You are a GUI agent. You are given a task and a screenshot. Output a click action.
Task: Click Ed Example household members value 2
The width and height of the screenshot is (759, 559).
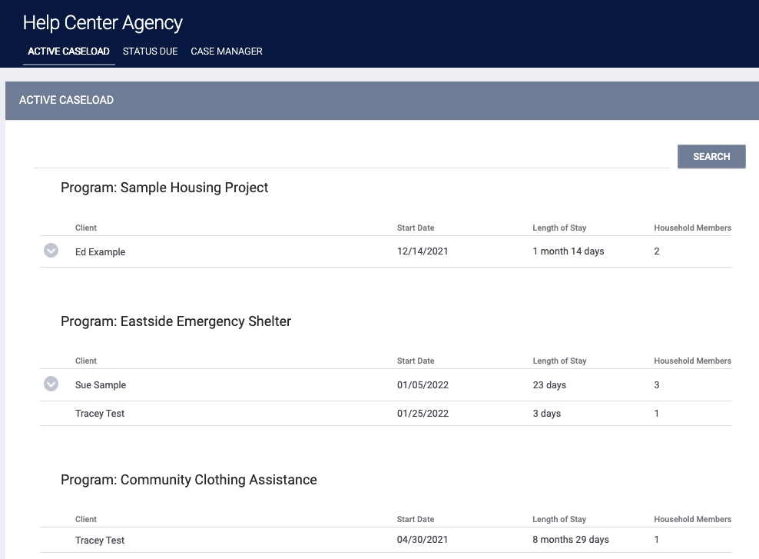coord(656,251)
